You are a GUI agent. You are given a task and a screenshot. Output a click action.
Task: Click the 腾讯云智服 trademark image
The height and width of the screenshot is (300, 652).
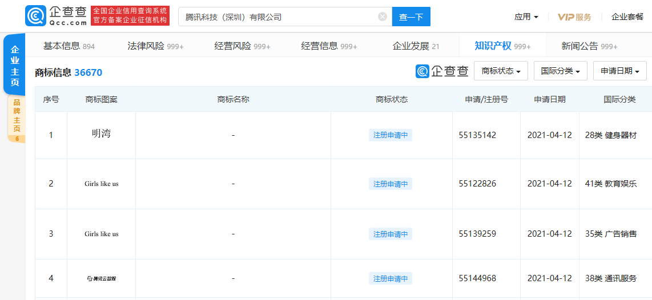point(102,278)
